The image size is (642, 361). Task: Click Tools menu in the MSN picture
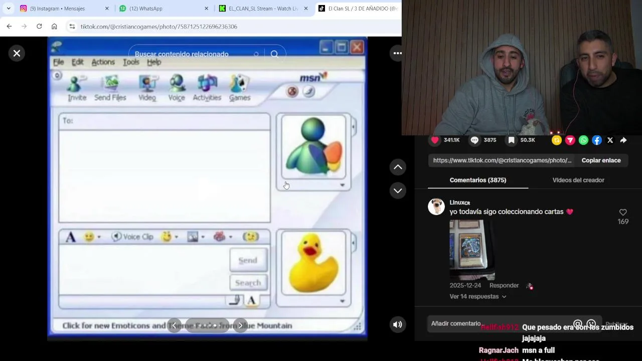[131, 62]
